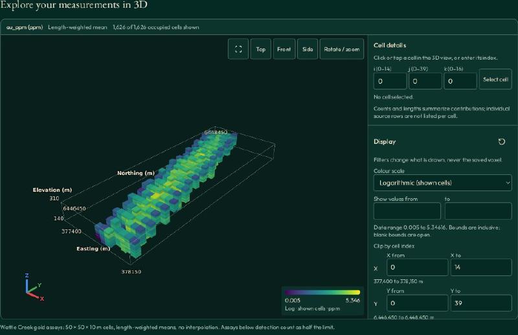Click the X from clip field
The image size is (518, 335).
pyautogui.click(x=417, y=267)
